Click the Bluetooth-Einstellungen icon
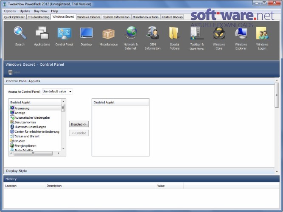The width and height of the screenshot is (283, 212). pos(12,127)
